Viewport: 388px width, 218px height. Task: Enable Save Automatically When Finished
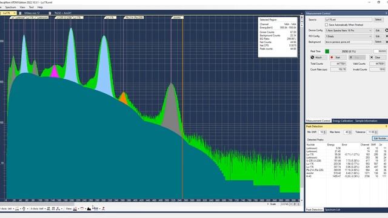click(x=326, y=25)
